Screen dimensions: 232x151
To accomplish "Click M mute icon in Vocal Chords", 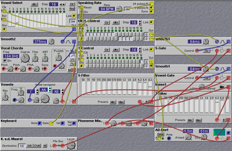I will point(69,70).
